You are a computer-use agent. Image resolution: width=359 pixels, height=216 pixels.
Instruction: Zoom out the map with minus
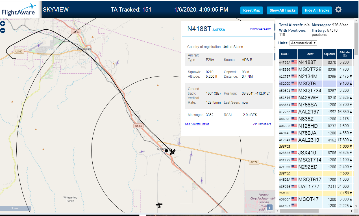point(3,30)
